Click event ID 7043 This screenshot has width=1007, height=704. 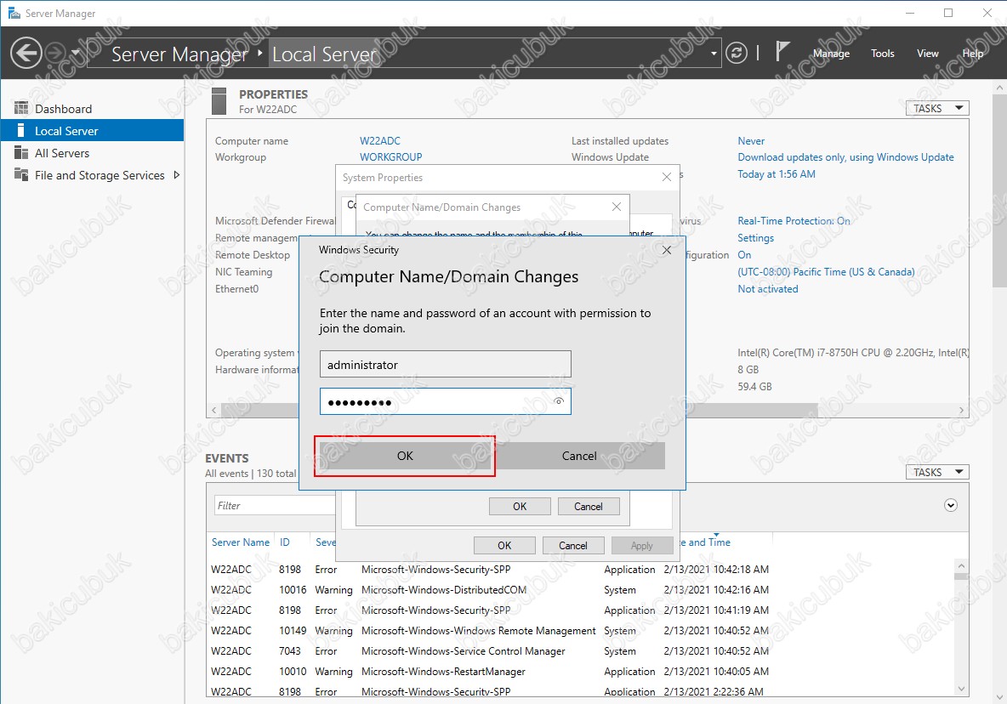tap(290, 650)
